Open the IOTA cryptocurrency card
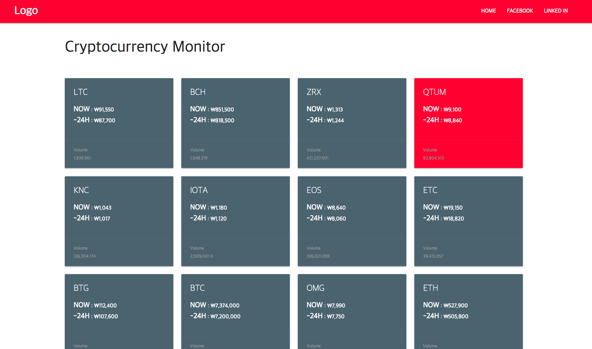The height and width of the screenshot is (349, 592). 235,221
